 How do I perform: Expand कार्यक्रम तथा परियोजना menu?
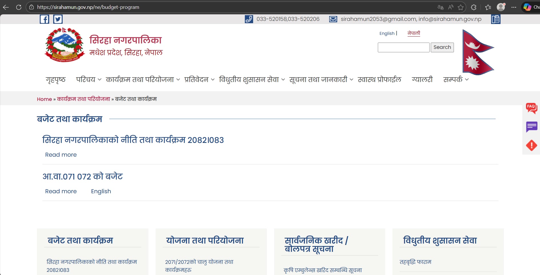coord(142,79)
